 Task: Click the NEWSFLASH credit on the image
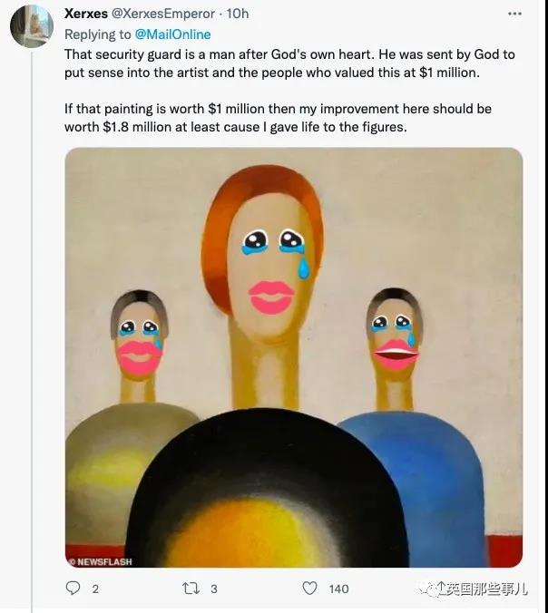point(101,561)
